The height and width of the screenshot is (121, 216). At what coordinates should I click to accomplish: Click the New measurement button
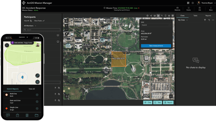coord(156,46)
